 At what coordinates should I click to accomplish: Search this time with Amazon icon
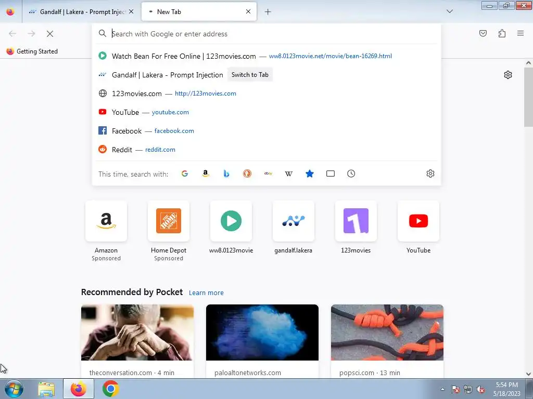[205, 174]
